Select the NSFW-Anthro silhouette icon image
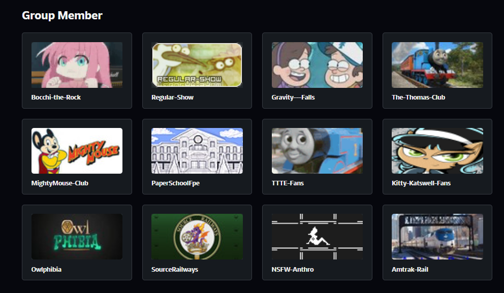The width and height of the screenshot is (504, 293). (x=317, y=237)
